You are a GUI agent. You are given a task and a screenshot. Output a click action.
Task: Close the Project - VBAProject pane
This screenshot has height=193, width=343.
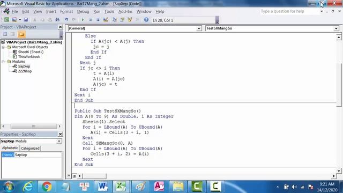pos(61,27)
